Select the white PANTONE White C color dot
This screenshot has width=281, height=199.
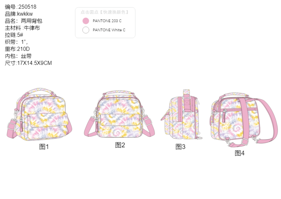(86, 30)
